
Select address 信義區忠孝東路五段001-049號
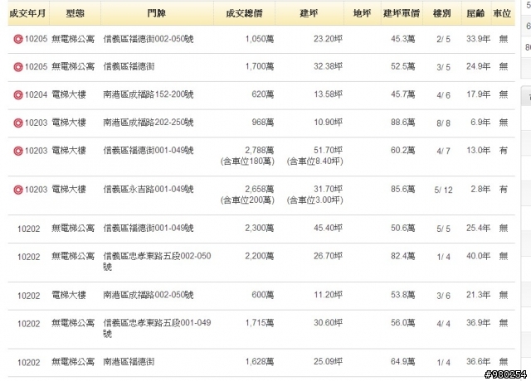click(157, 328)
